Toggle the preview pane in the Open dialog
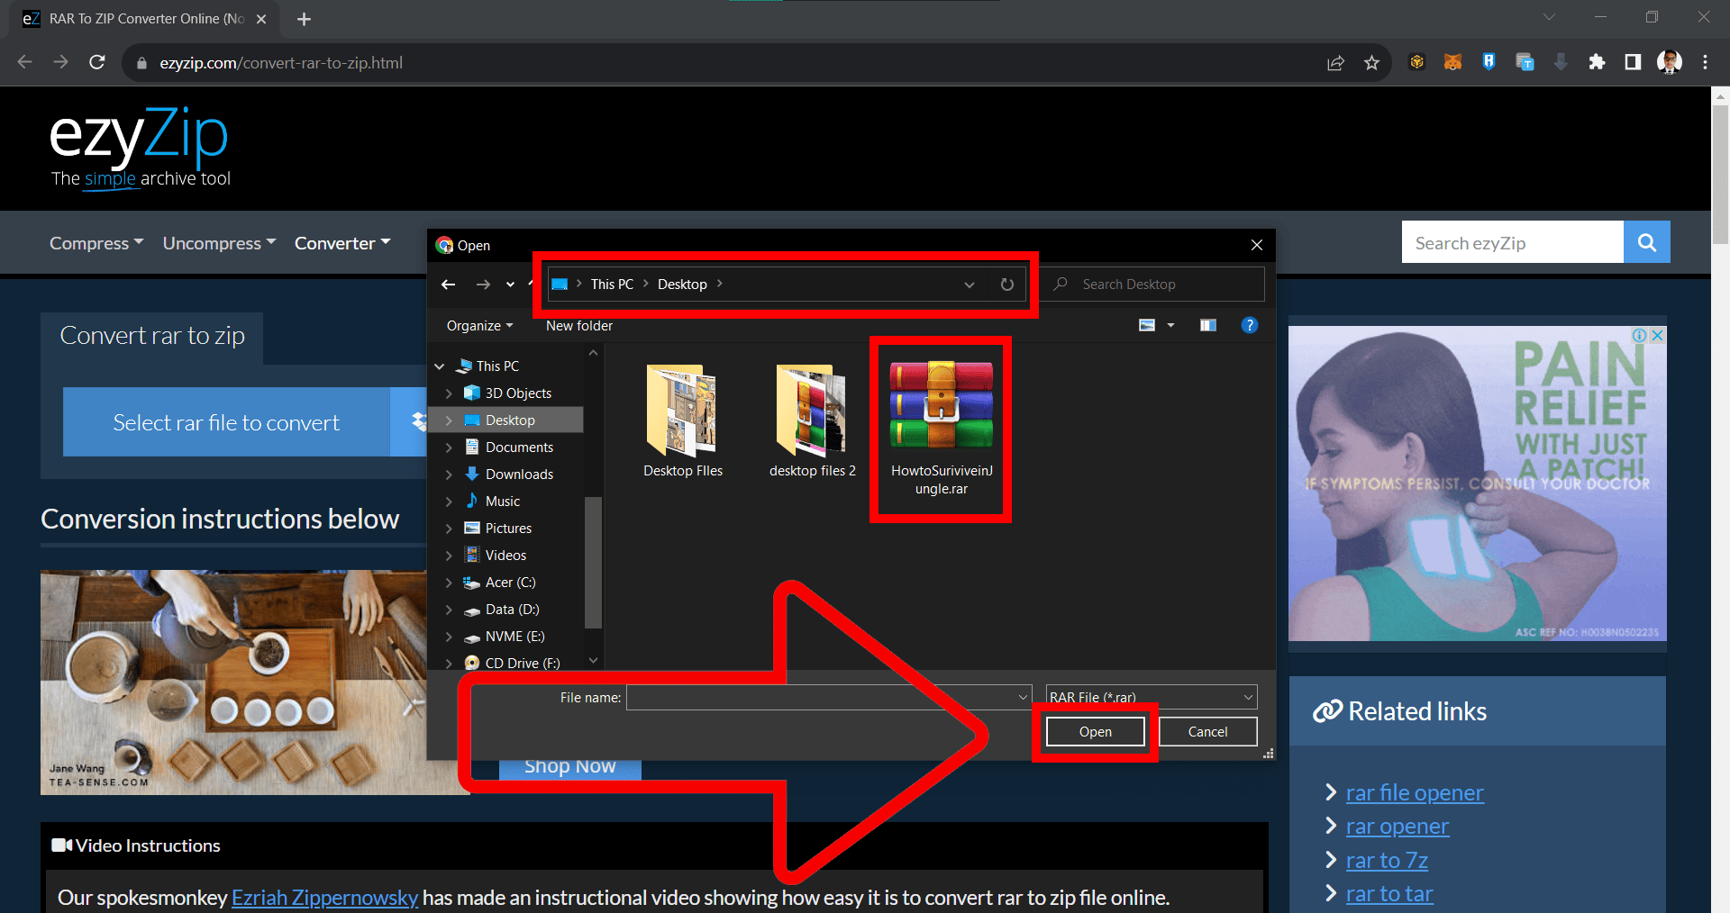1730x913 pixels. (1207, 325)
